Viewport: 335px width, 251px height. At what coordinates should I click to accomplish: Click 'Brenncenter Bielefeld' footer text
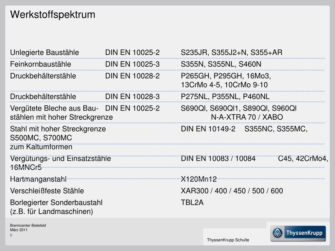(28, 226)
